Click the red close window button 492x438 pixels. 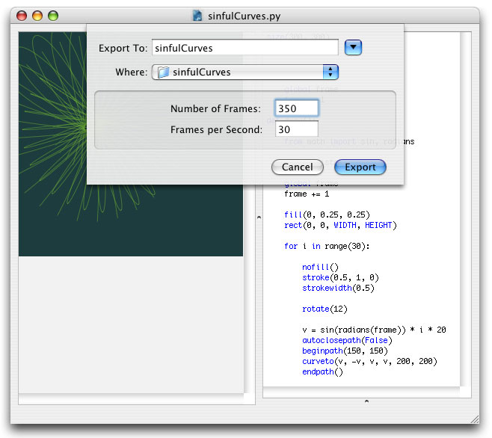pyautogui.click(x=22, y=16)
